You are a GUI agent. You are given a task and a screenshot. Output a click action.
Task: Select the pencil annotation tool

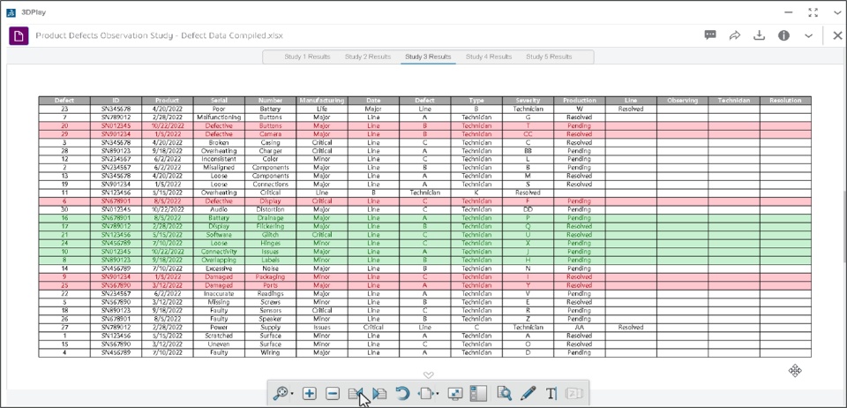point(528,393)
